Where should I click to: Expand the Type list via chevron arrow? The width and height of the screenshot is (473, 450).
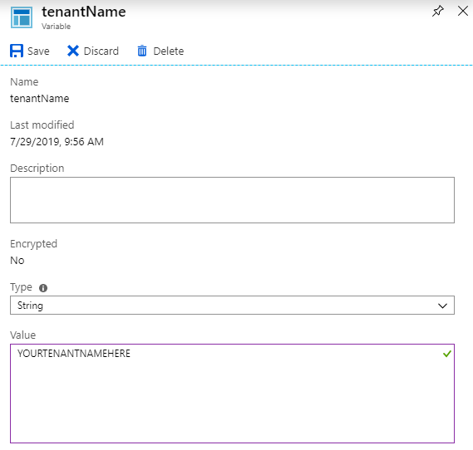tap(442, 306)
